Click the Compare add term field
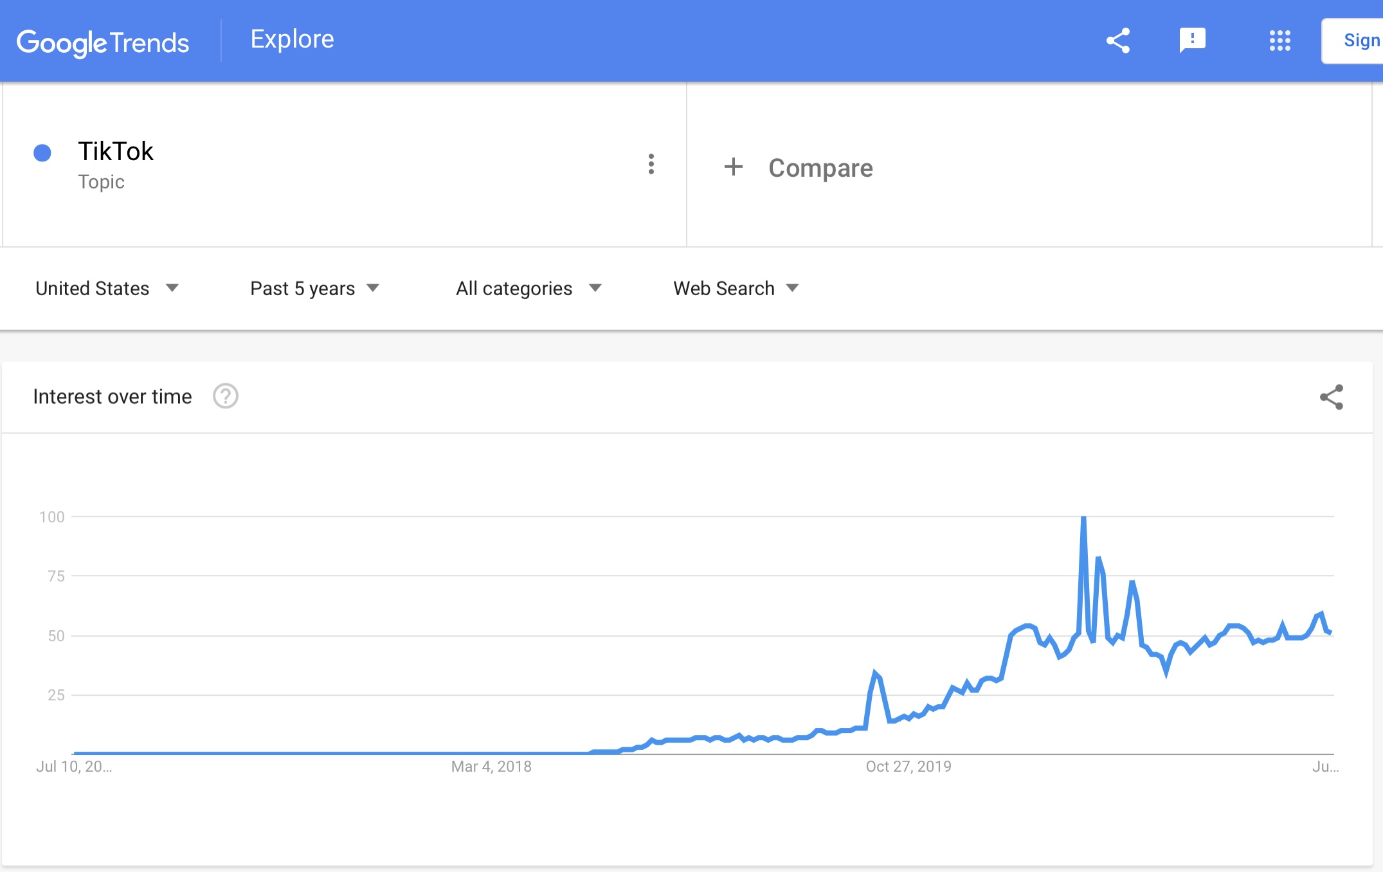The width and height of the screenshot is (1383, 872). [x=820, y=168]
